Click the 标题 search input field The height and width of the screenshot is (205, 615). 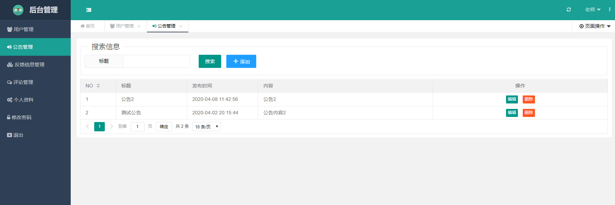coord(157,61)
